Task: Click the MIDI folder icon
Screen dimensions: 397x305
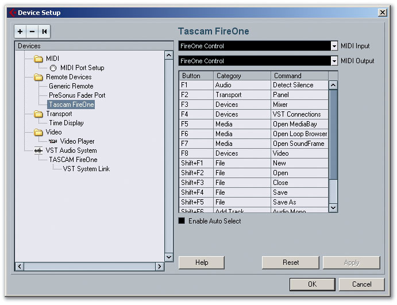Action: click(38, 59)
